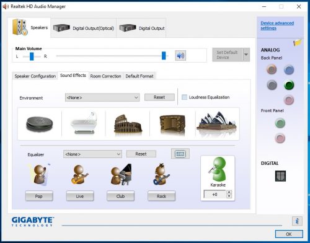Click the pink back panel jack
310x243 pixels.
pyautogui.click(x=289, y=100)
